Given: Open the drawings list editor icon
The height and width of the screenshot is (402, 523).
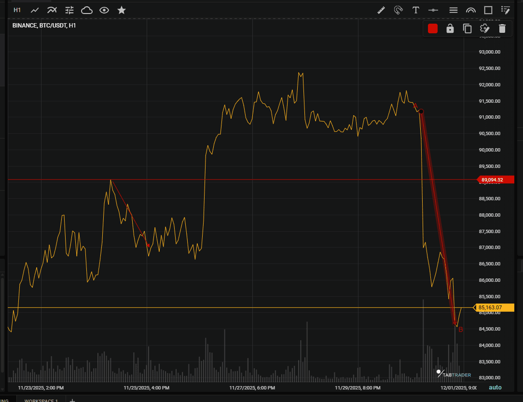Looking at the screenshot, I should click(505, 10).
